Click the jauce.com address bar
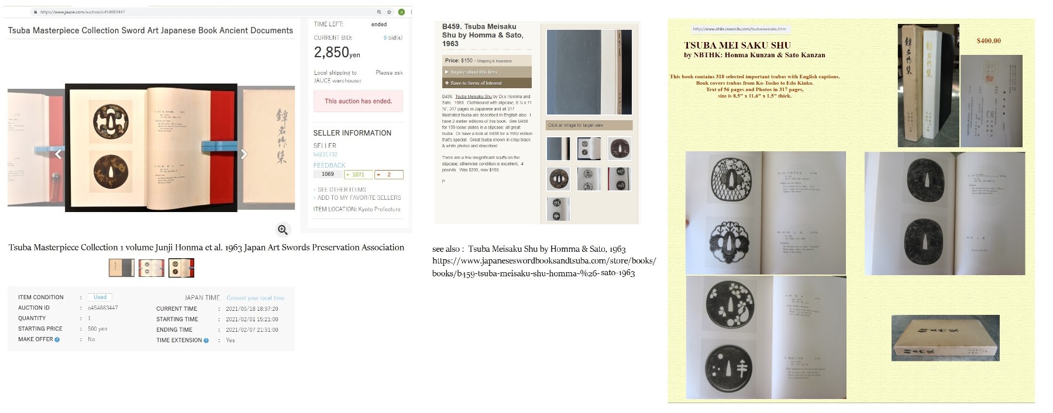The width and height of the screenshot is (1053, 413). [x=205, y=12]
